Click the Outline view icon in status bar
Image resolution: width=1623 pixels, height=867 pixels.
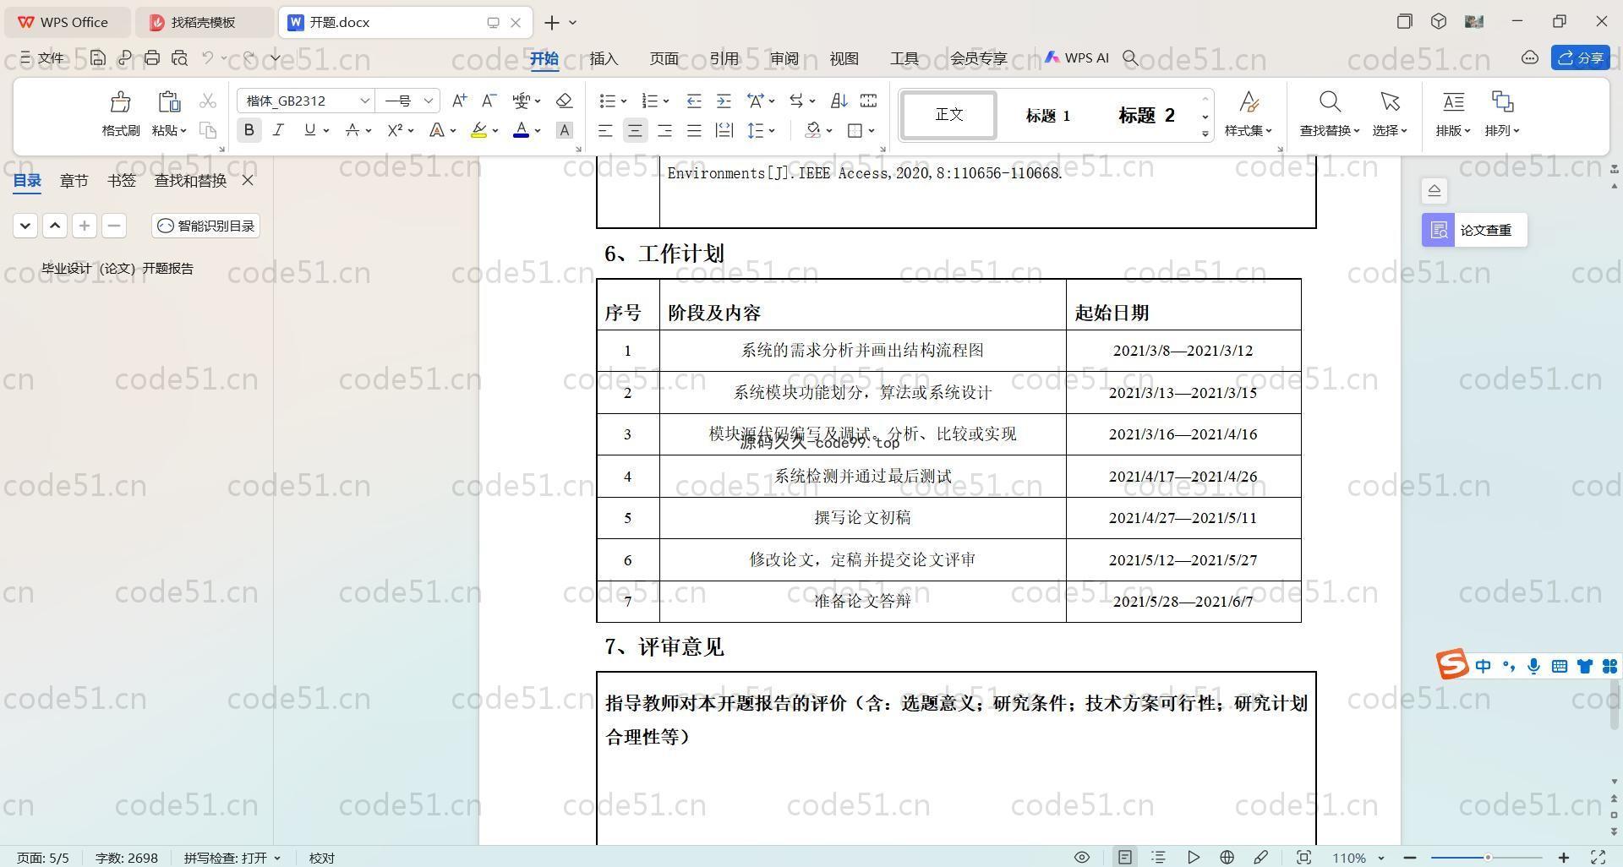tap(1159, 857)
